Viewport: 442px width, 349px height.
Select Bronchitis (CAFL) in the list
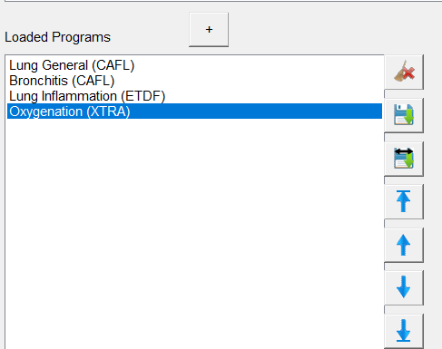(x=62, y=81)
